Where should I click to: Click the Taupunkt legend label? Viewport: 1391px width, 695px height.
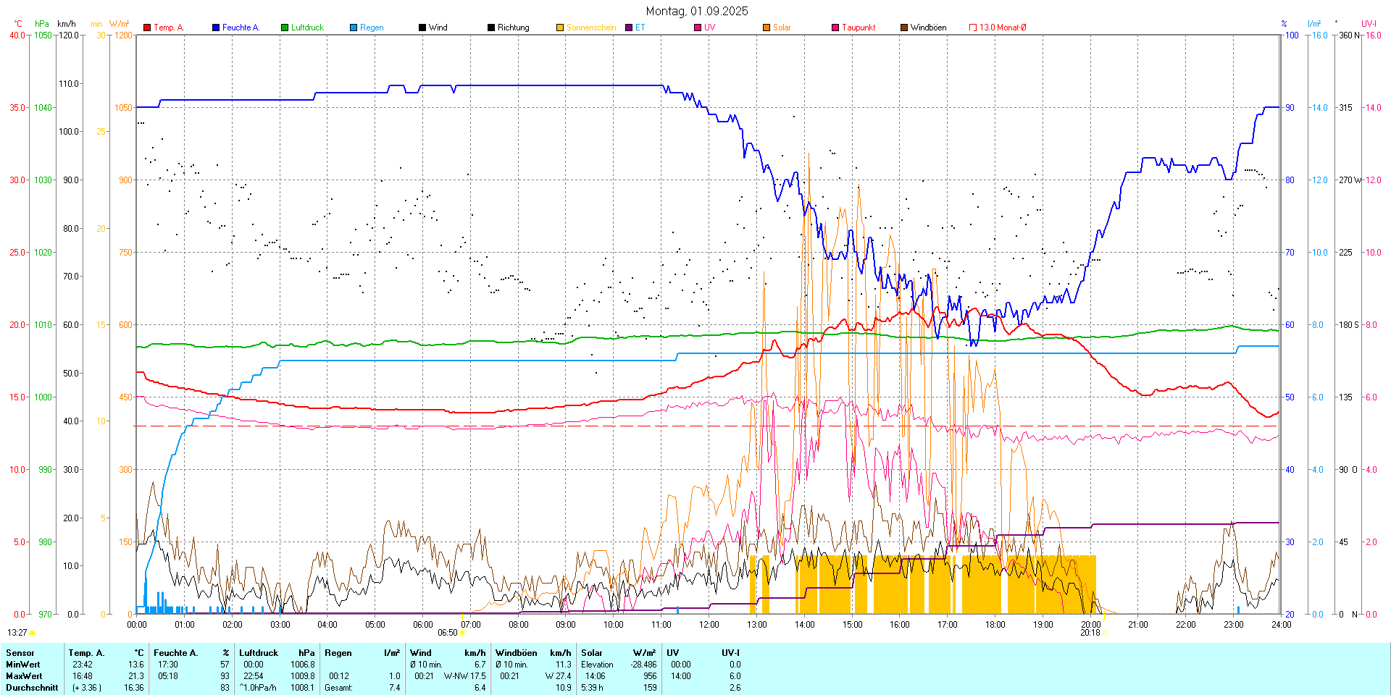pyautogui.click(x=859, y=28)
